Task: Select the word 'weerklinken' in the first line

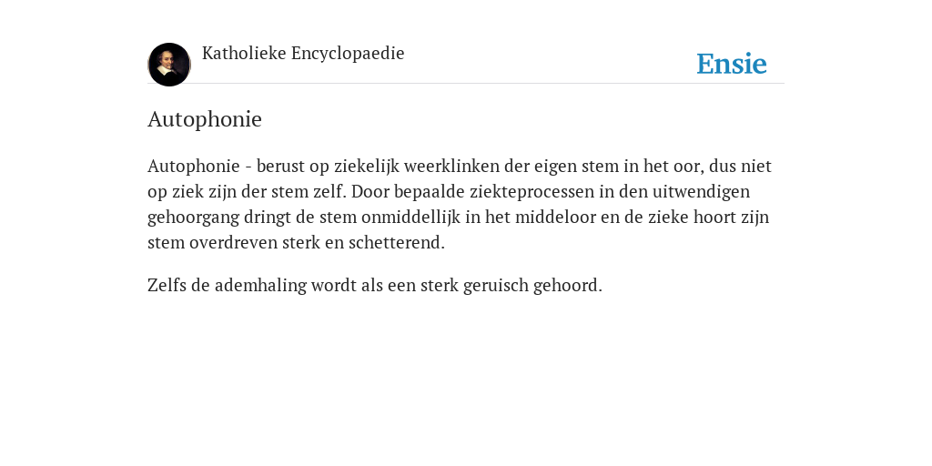Action: (x=451, y=166)
